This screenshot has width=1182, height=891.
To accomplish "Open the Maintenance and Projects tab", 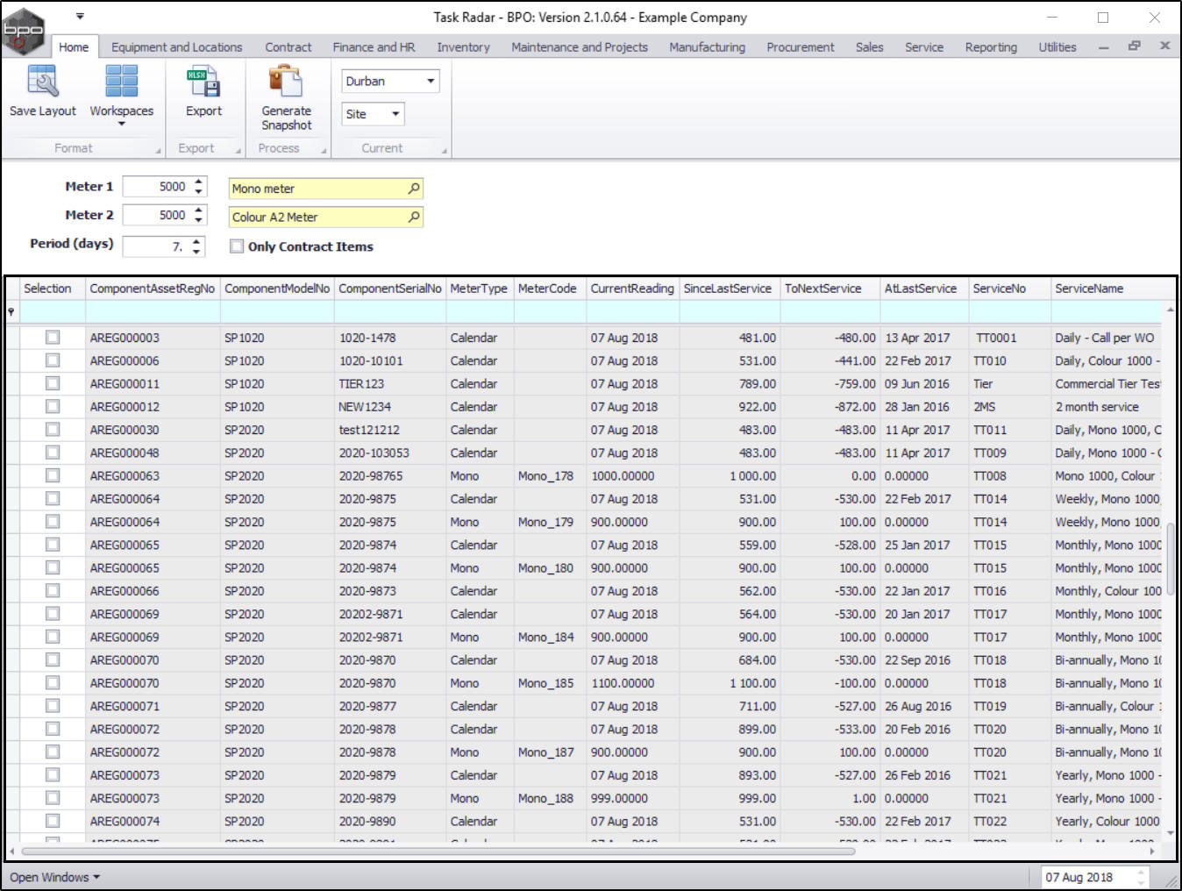I will [579, 47].
